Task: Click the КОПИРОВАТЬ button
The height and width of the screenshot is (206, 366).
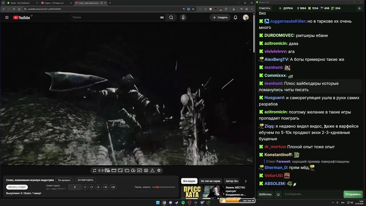Action: pyautogui.click(x=86, y=180)
